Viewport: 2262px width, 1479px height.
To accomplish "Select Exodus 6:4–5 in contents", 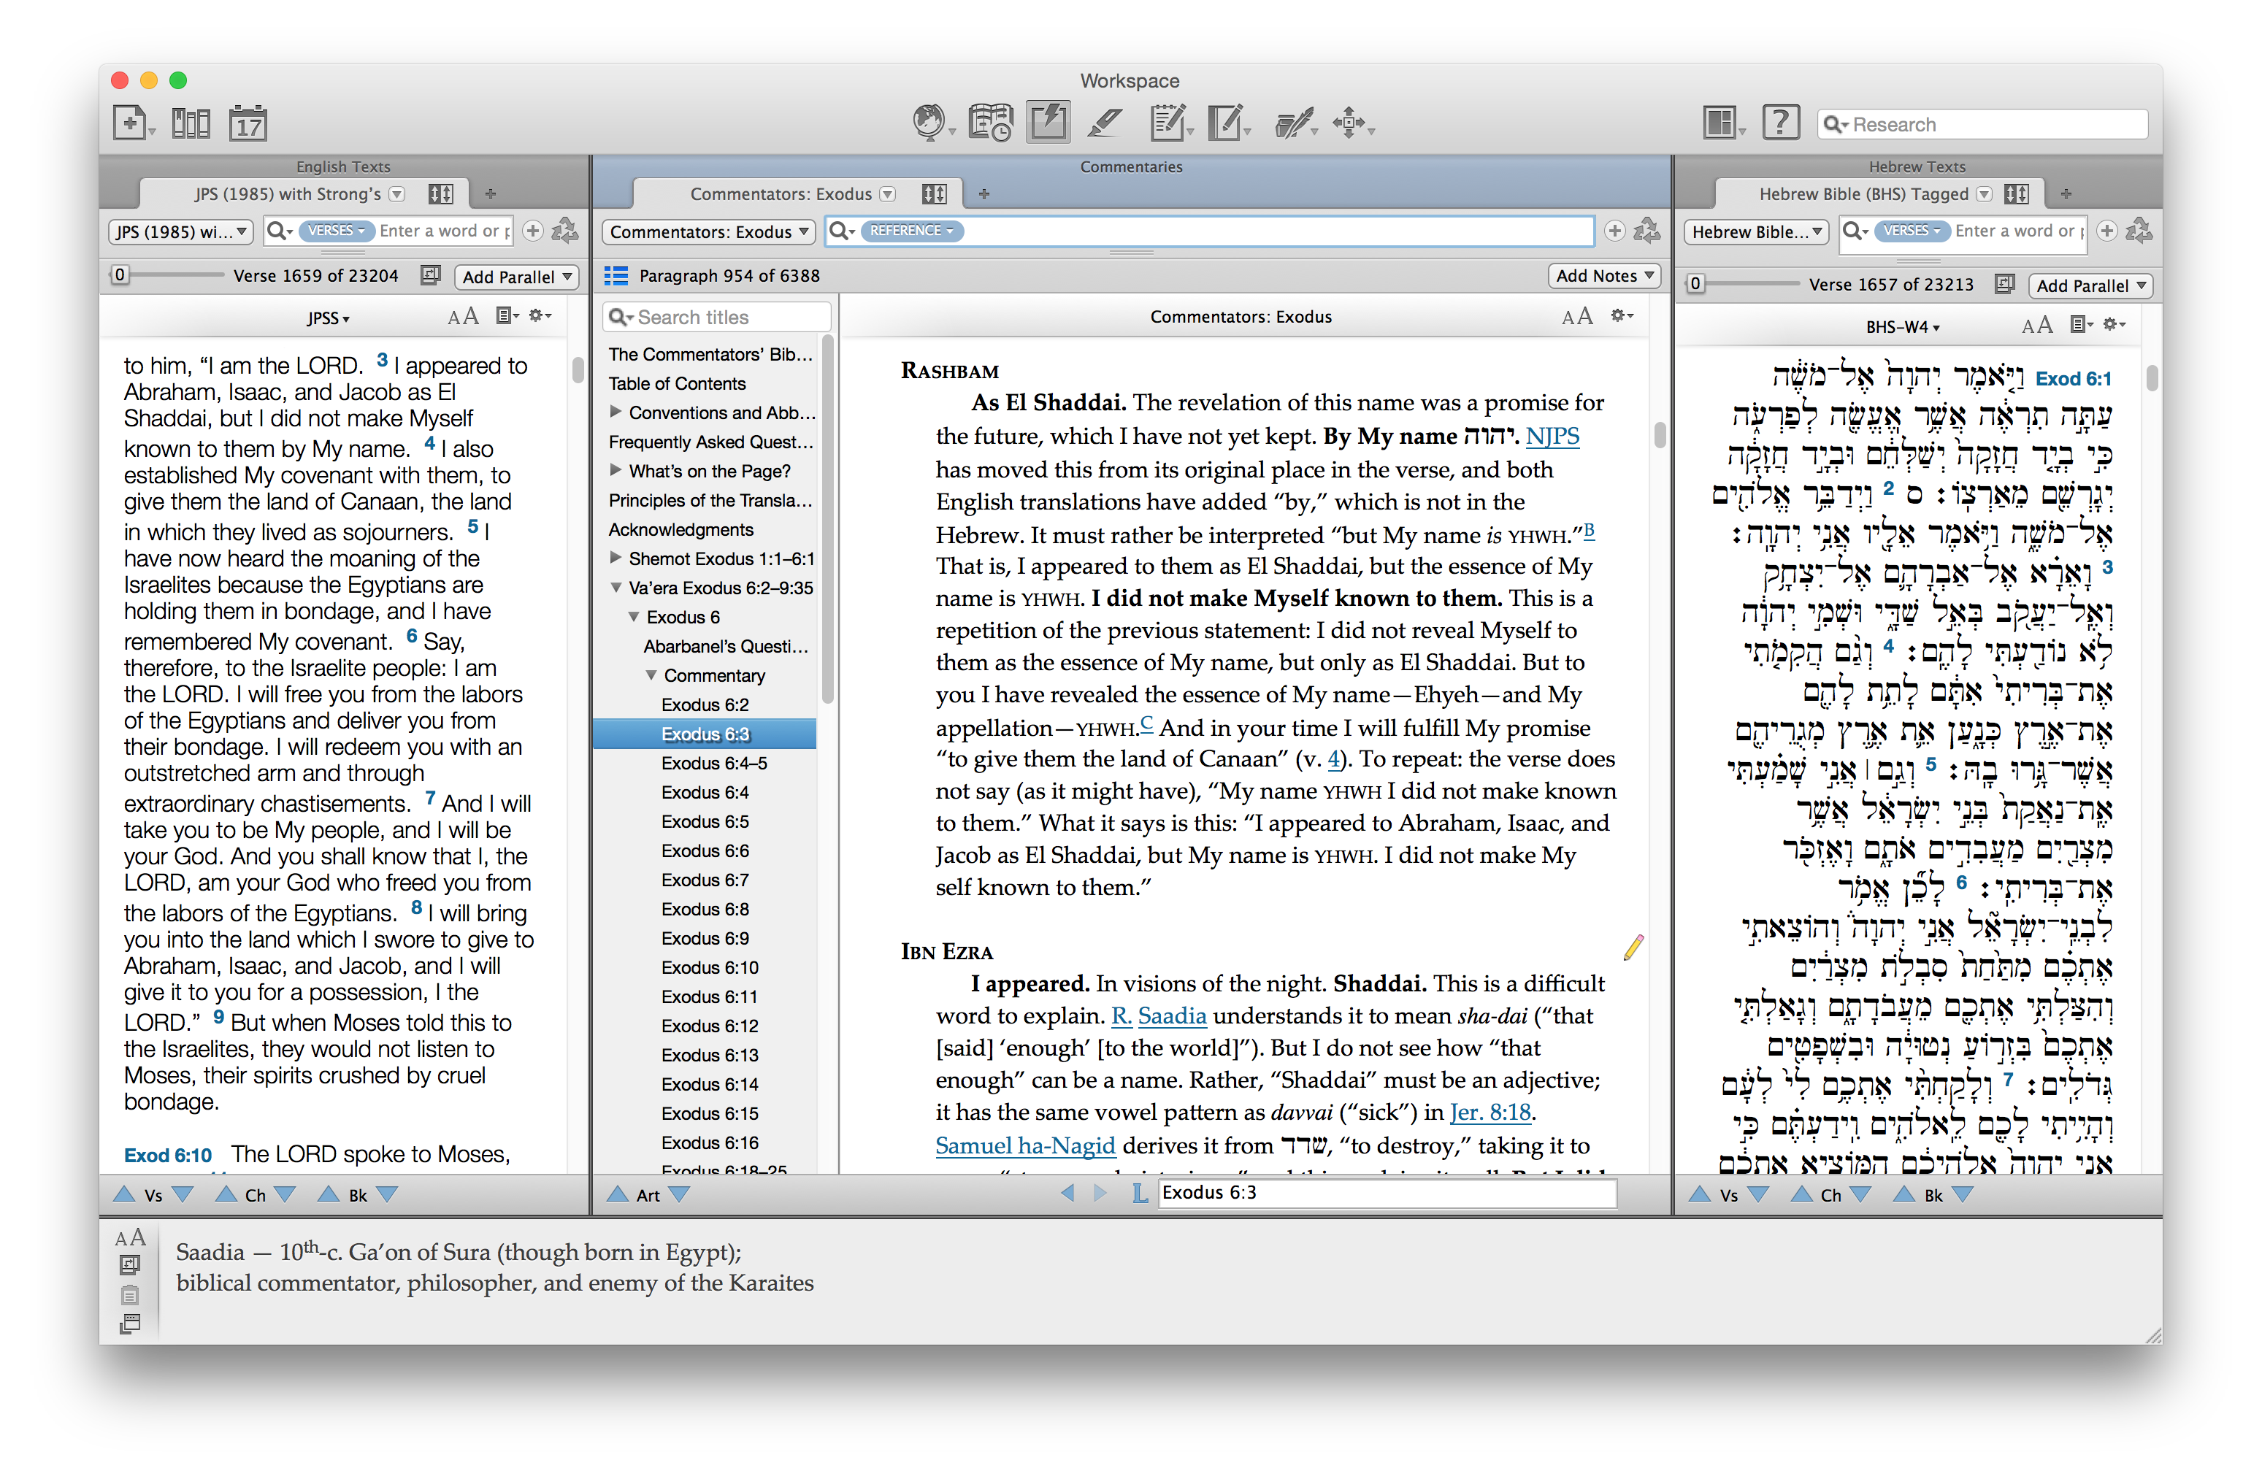I will point(714,764).
